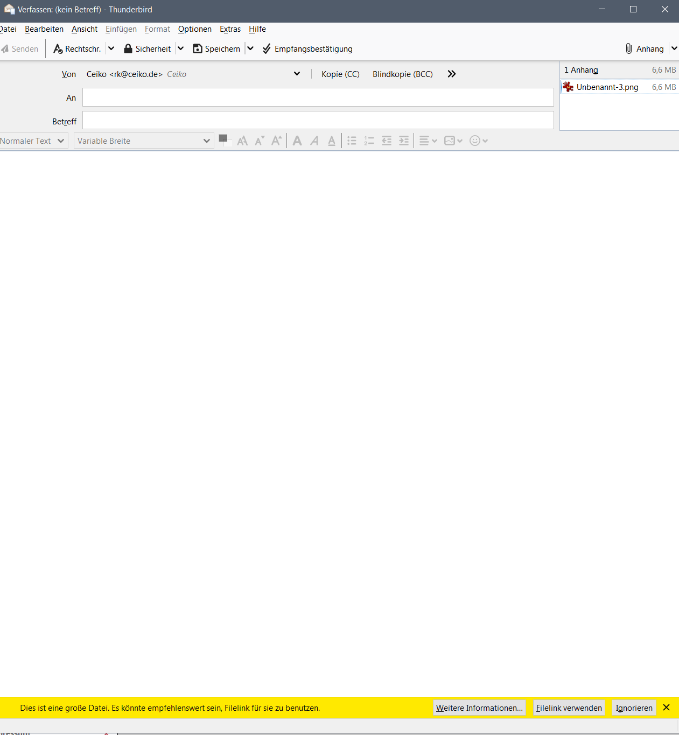This screenshot has height=735, width=679.
Task: Open the Ansicht menu
Action: (85, 29)
